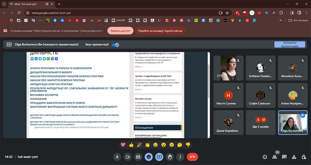Open the Все закладки bookmarks folder

click(x=298, y=20)
